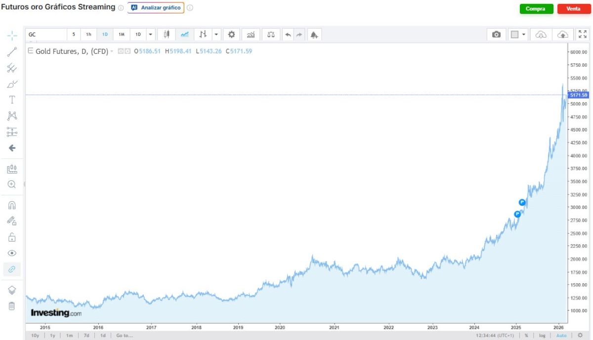Switch to the 10y range
This screenshot has height=340, width=593.
click(x=35, y=336)
